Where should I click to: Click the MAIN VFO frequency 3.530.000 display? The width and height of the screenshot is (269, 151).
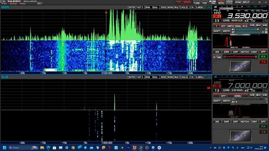click(x=247, y=16)
